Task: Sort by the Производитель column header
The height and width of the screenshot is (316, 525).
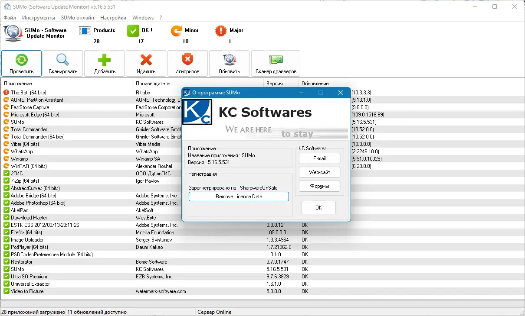Action: point(199,84)
